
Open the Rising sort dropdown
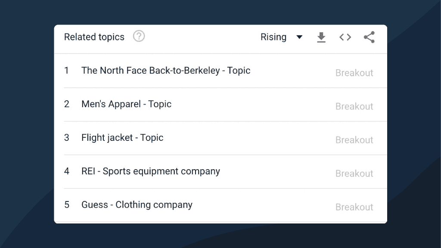click(281, 37)
